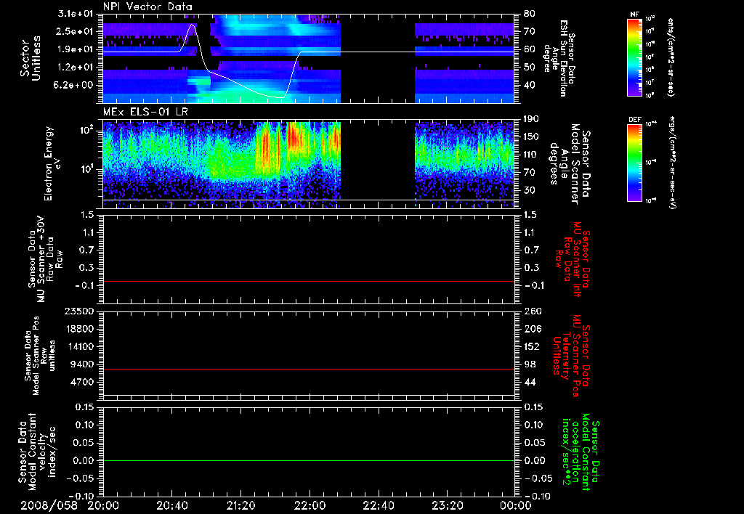Select the "98" telemetry tick value
This screenshot has width=744, height=514.
[x=530, y=364]
